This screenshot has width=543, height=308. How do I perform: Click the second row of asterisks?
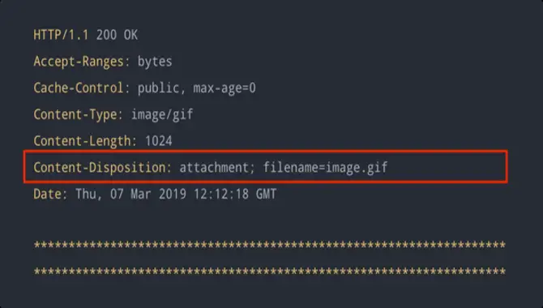pyautogui.click(x=269, y=272)
